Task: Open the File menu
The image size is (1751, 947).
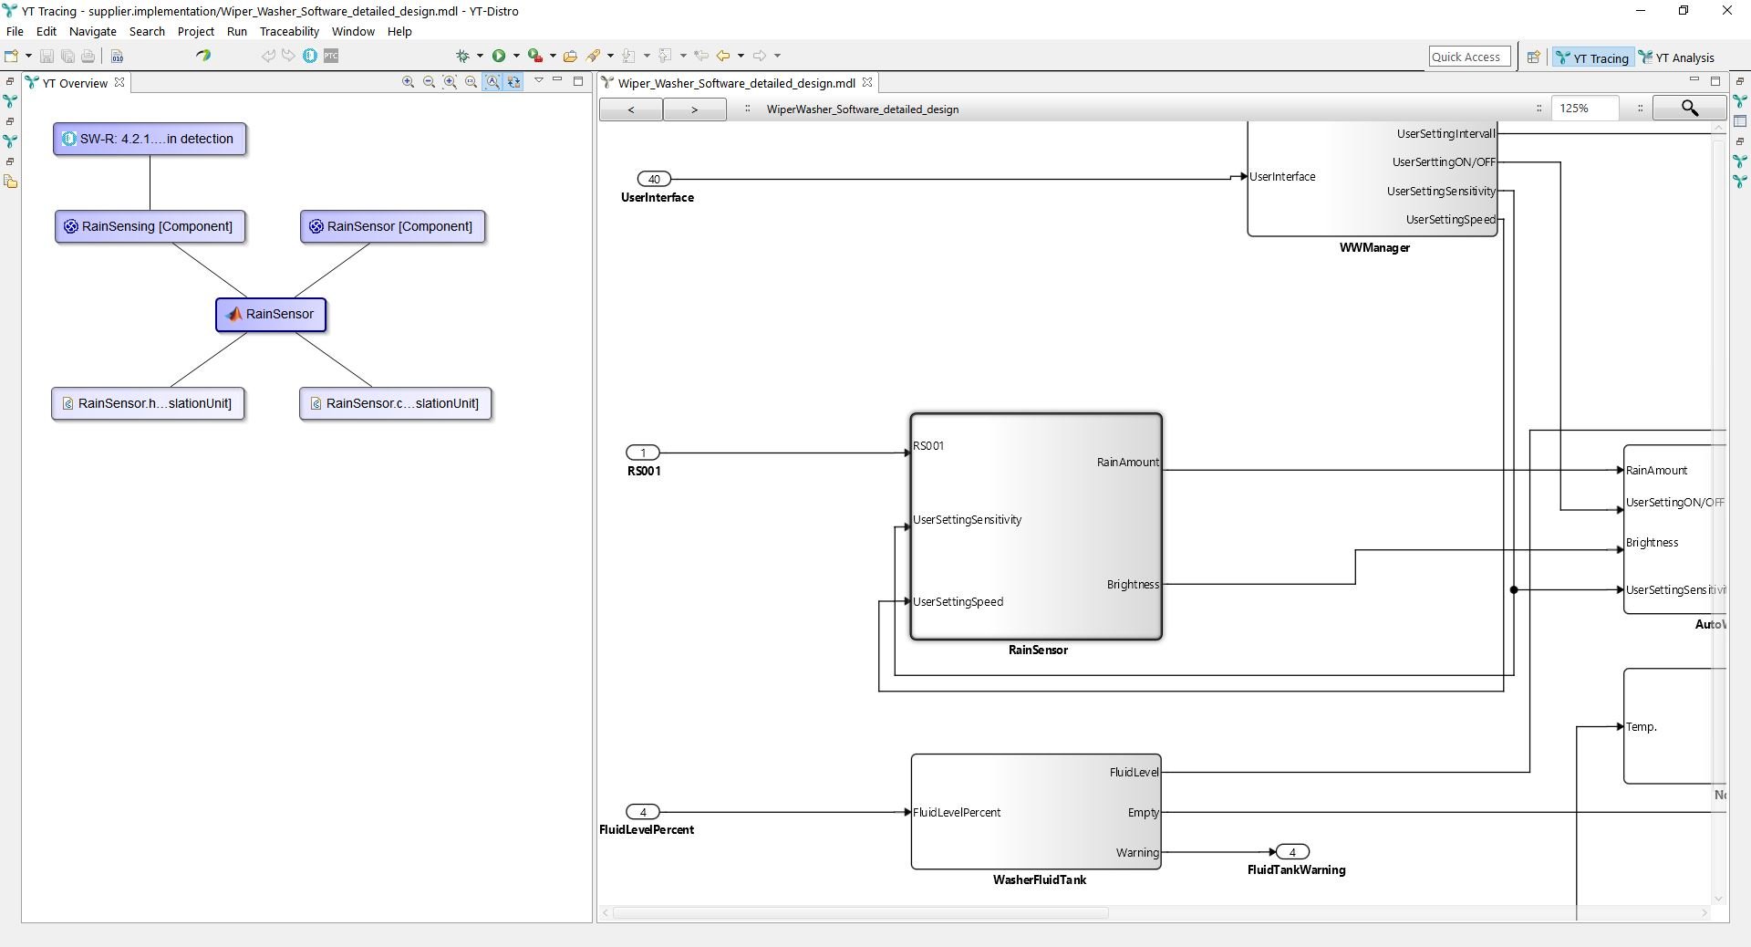Action: pos(15,31)
